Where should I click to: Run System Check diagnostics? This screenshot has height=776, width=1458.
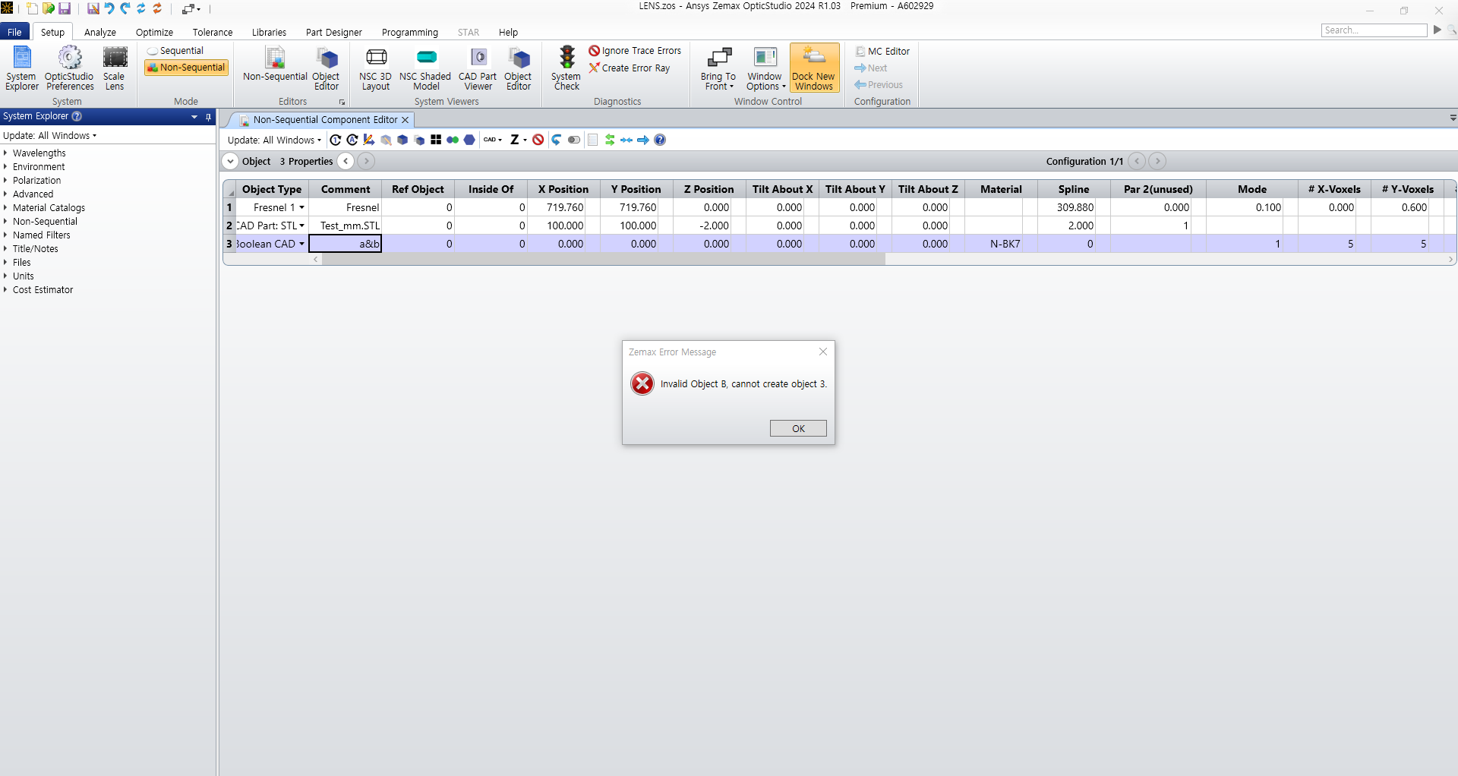pyautogui.click(x=566, y=68)
